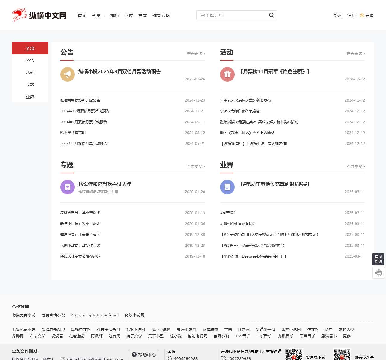Click the question mark icon in 帮助中心
Viewport: 386px width, 360px height.
[x=134, y=355]
